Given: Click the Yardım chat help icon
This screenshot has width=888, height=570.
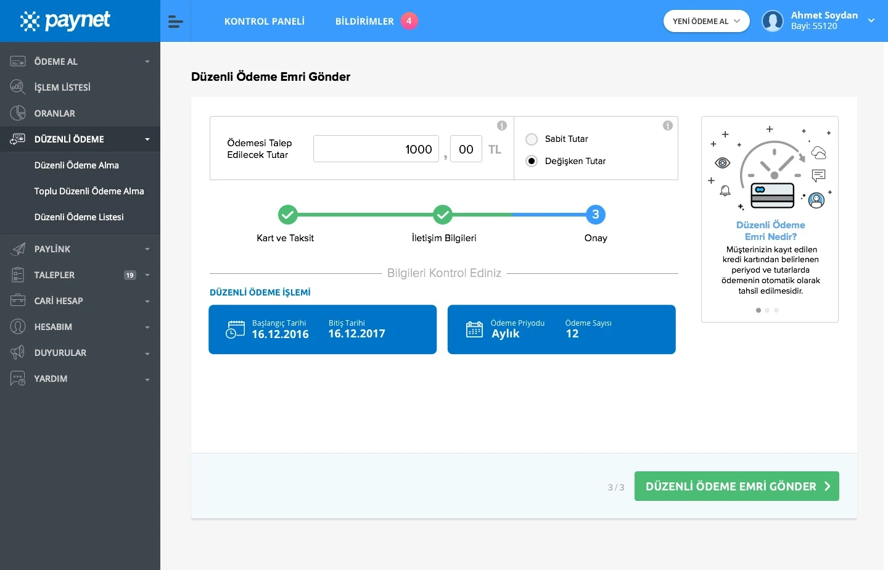Looking at the screenshot, I should point(18,379).
